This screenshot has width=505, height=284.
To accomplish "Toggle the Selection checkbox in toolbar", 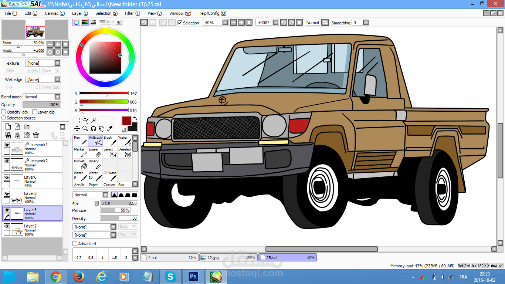I will (x=180, y=23).
